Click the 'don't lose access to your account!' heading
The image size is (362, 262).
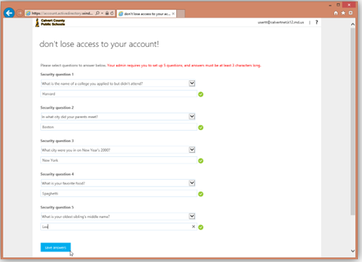click(x=99, y=44)
